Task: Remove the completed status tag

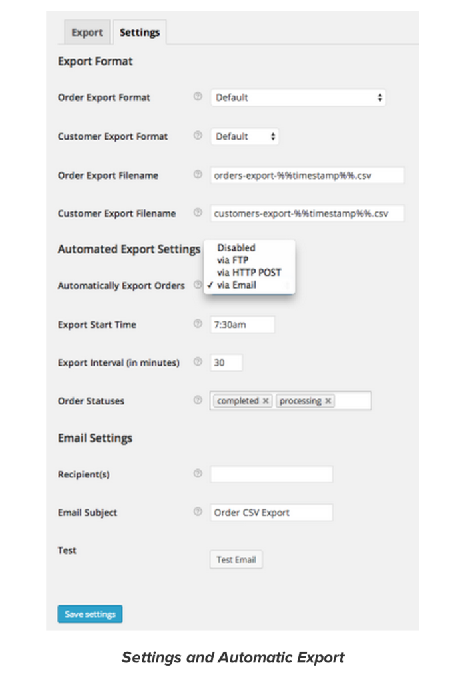Action: (x=265, y=400)
